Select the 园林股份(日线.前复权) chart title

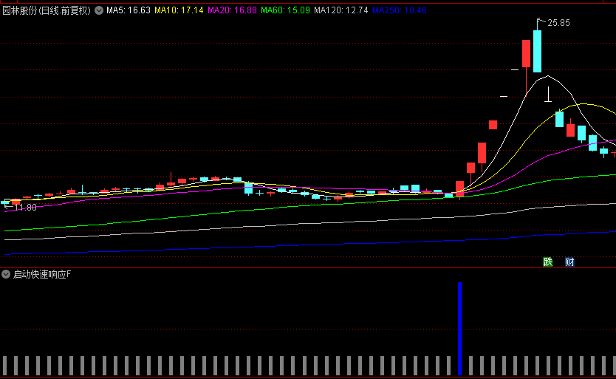click(x=47, y=10)
